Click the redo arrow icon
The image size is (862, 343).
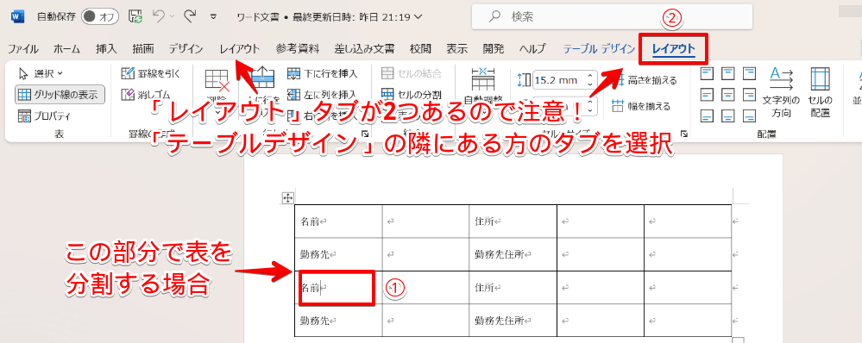(x=190, y=16)
